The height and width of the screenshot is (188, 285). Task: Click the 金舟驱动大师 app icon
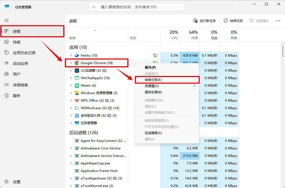[77, 116]
